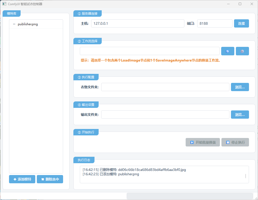This screenshot has width=258, height=200.
Task: Click the ComfyUI app icon in title bar
Action: [x=4, y=4]
